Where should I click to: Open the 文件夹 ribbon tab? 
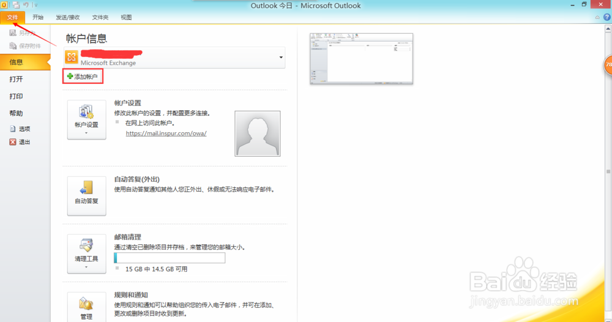(100, 17)
